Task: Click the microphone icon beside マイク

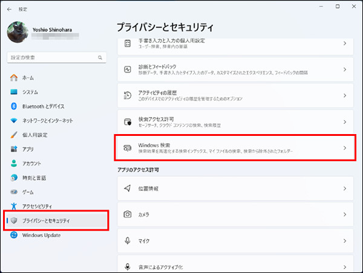Action: (x=128, y=240)
